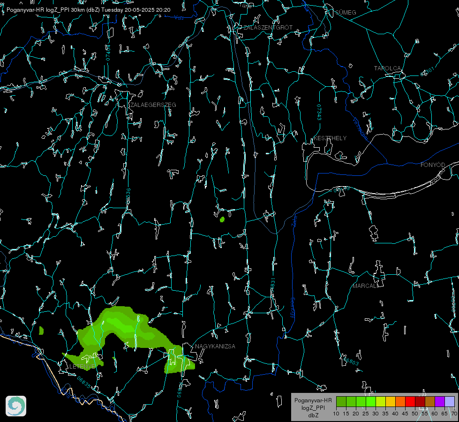
Task: Click the road number label 07404
Action: click(108, 53)
